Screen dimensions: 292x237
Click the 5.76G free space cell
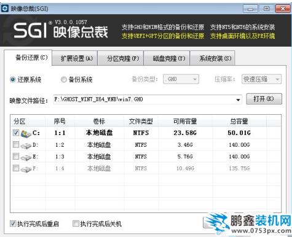point(185,157)
